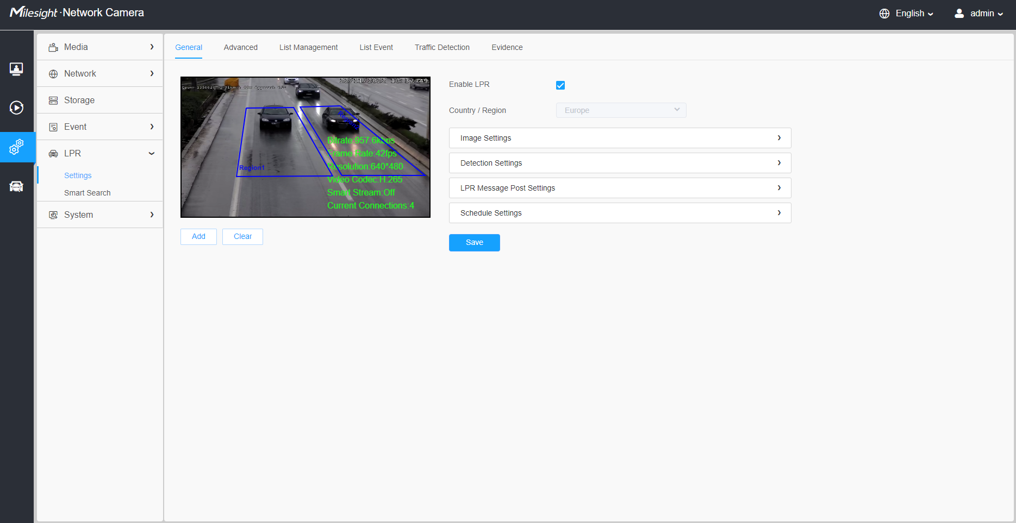
Task: Open the Storage menu item
Action: click(x=100, y=100)
